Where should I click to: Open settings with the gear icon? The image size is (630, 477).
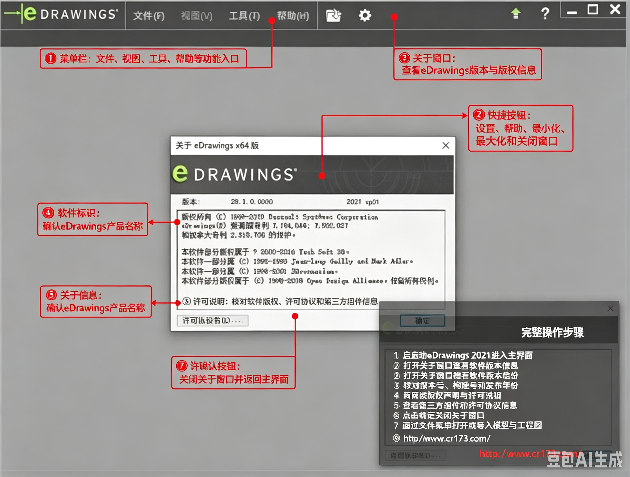(365, 15)
